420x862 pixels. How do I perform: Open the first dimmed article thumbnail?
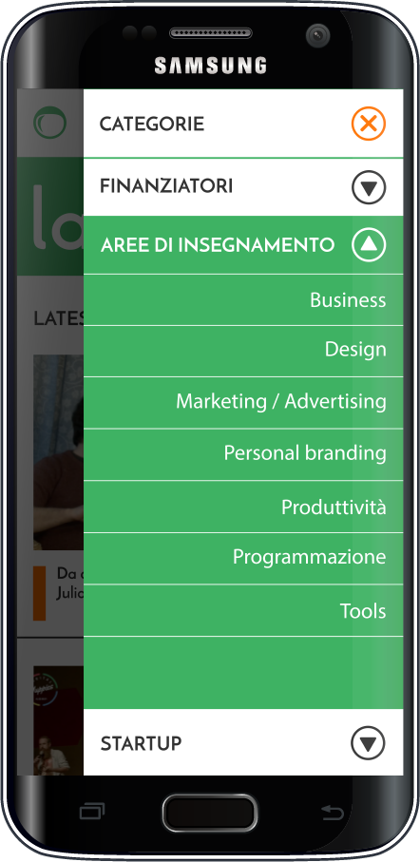click(58, 451)
